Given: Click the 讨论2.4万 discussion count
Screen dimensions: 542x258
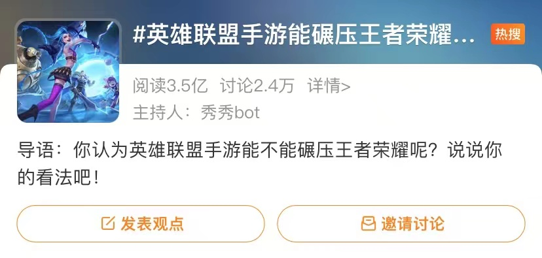Looking at the screenshot, I should [x=257, y=86].
